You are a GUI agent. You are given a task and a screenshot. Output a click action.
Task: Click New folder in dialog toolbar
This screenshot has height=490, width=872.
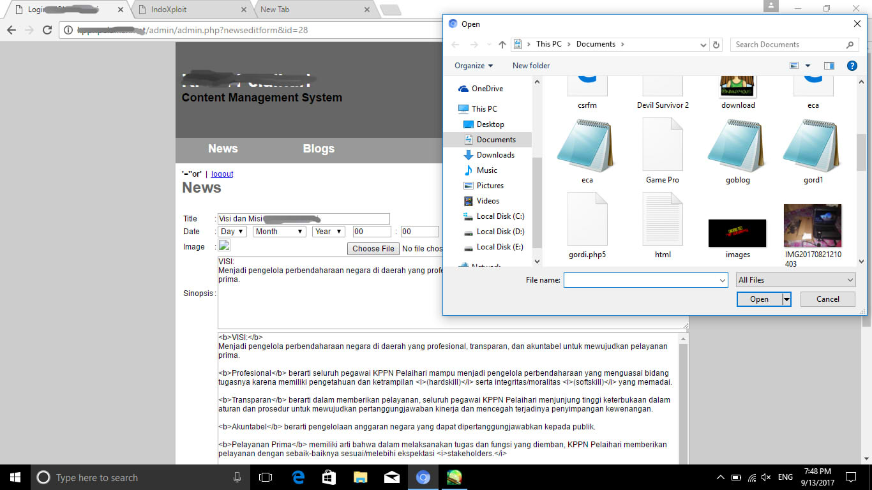tap(531, 66)
